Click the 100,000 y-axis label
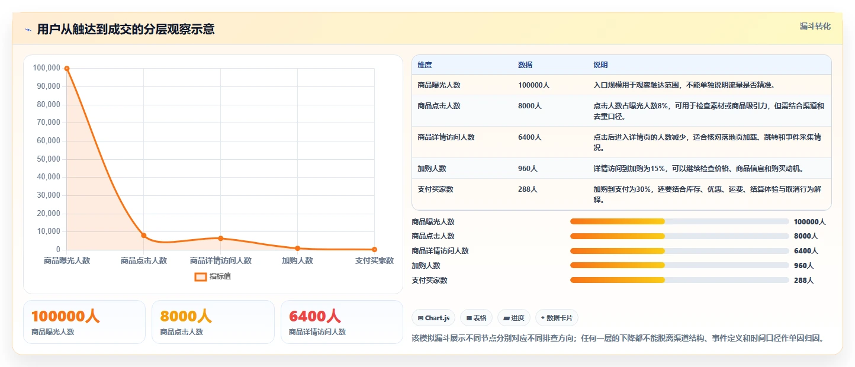 point(47,68)
